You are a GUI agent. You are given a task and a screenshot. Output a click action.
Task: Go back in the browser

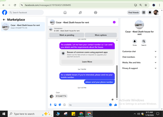click(x=4, y=5)
